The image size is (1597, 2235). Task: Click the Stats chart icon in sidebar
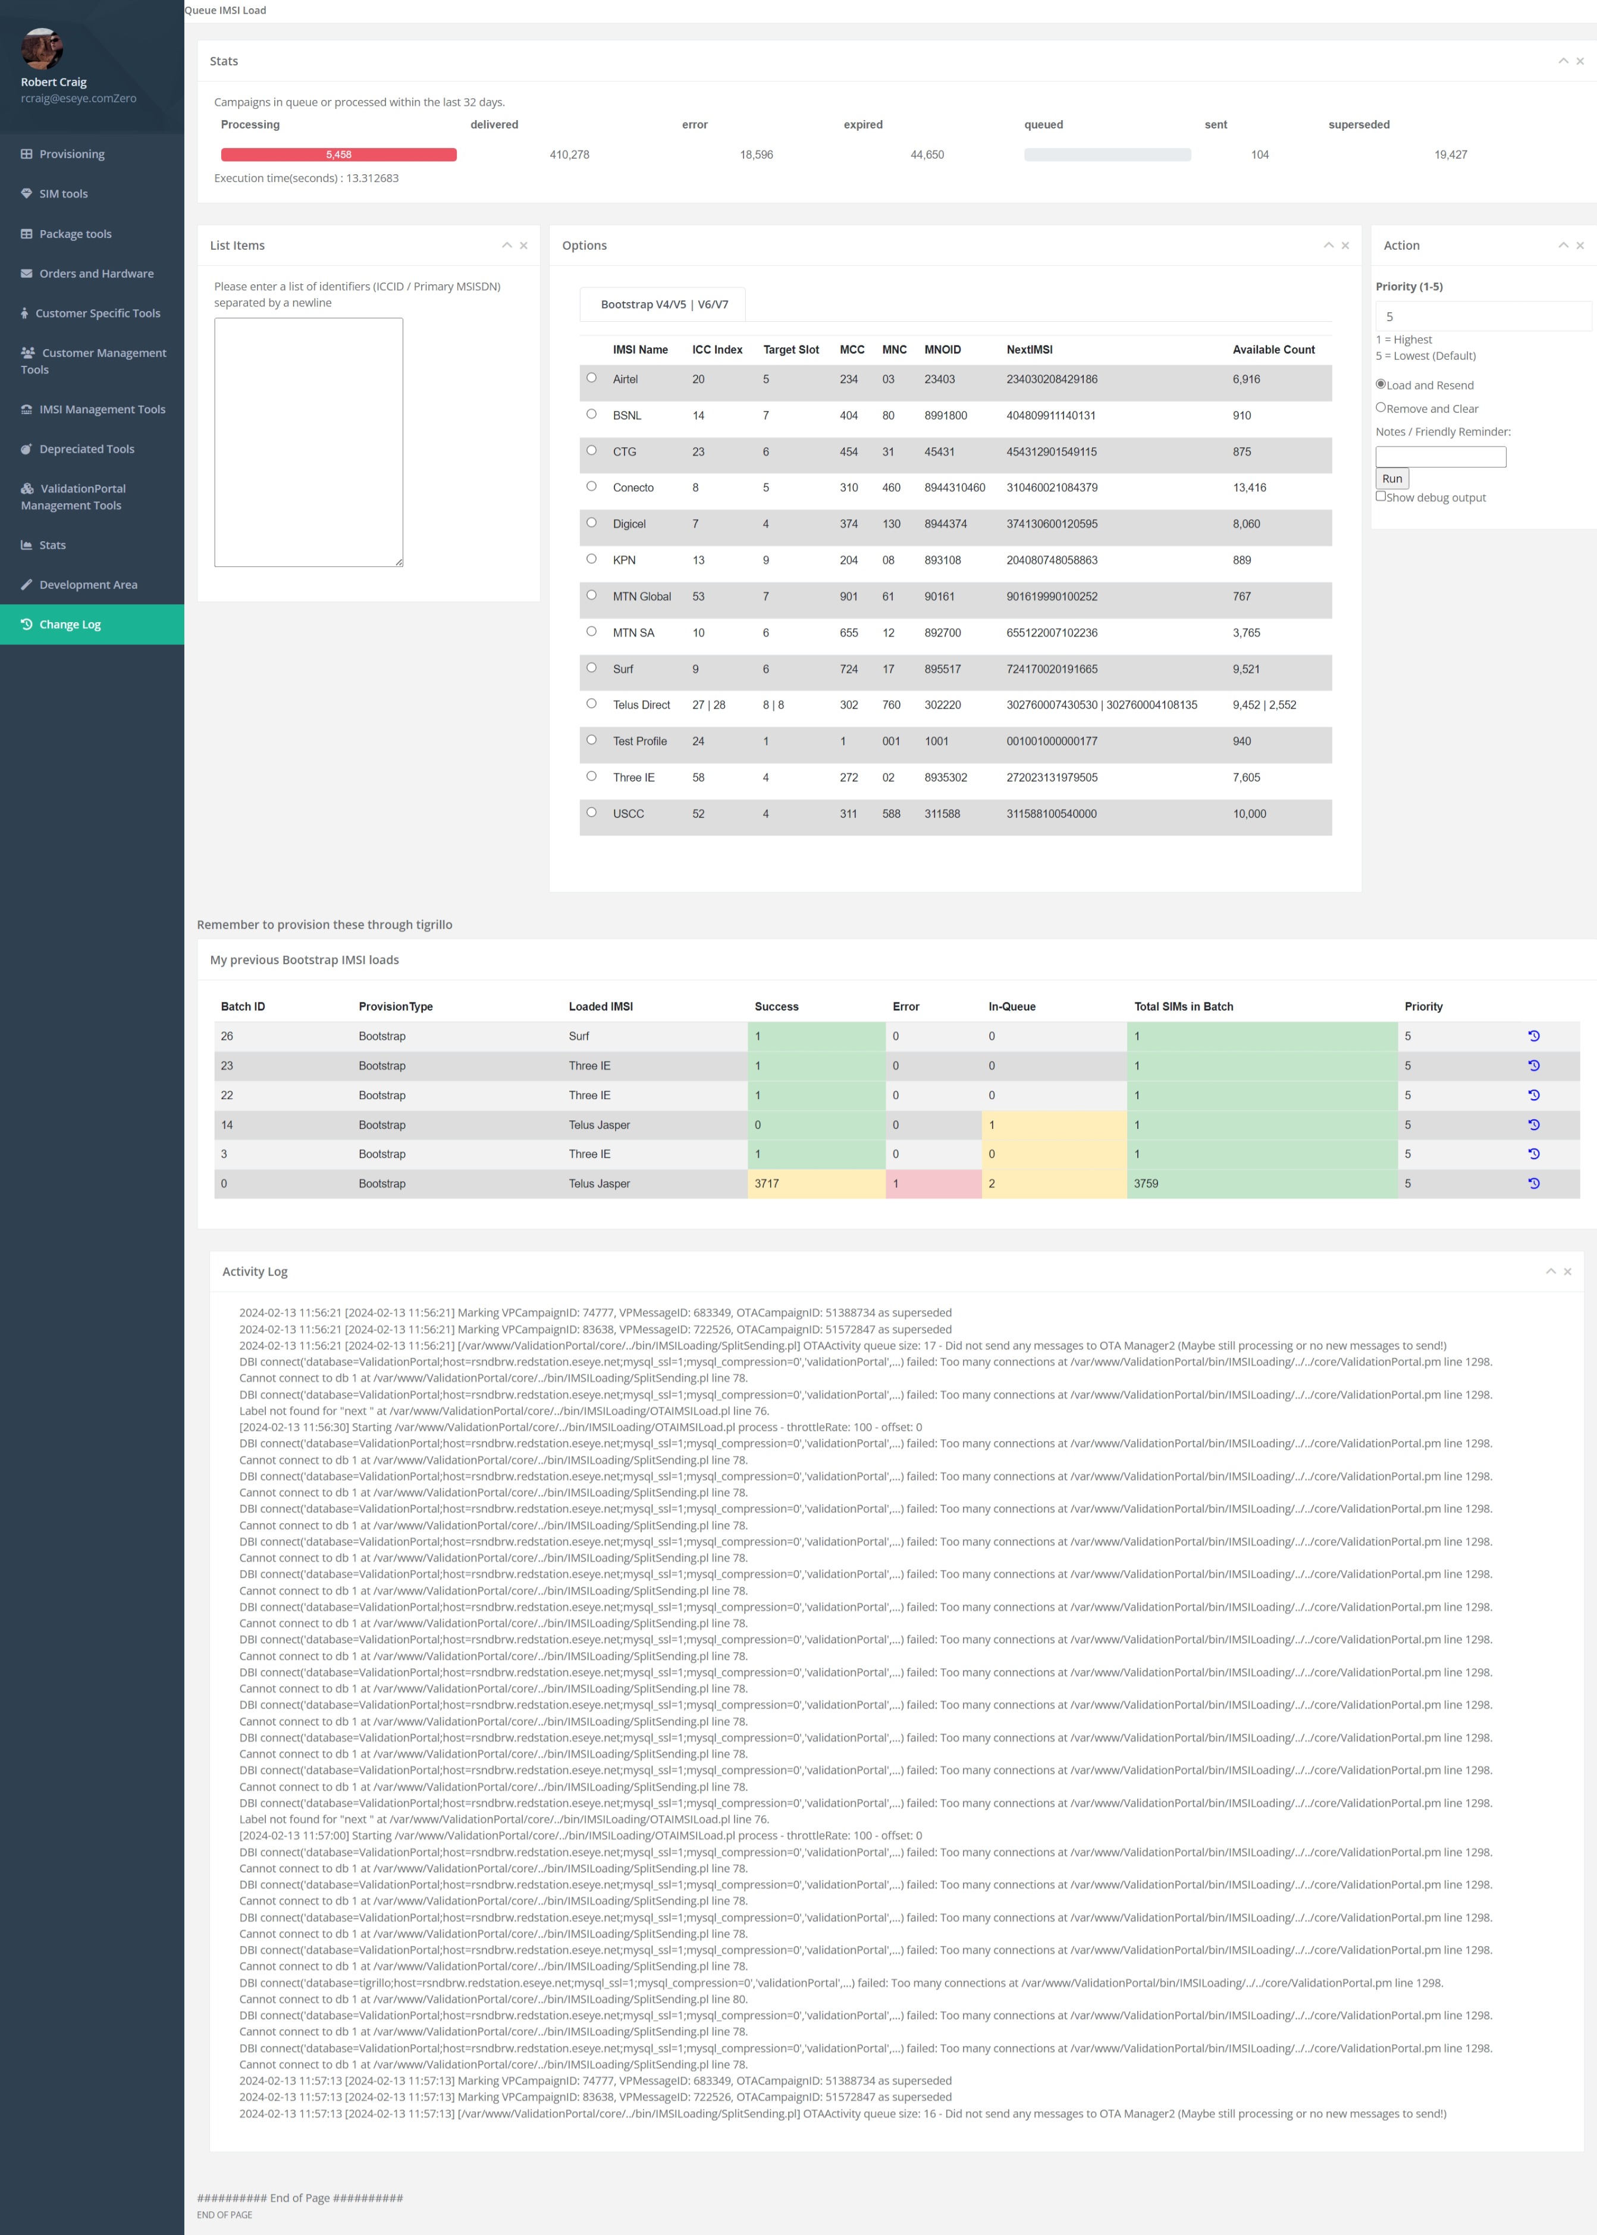[27, 545]
